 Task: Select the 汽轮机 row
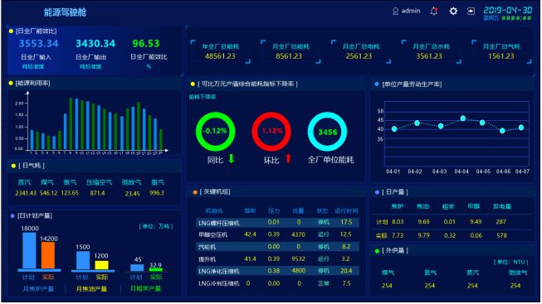277,247
